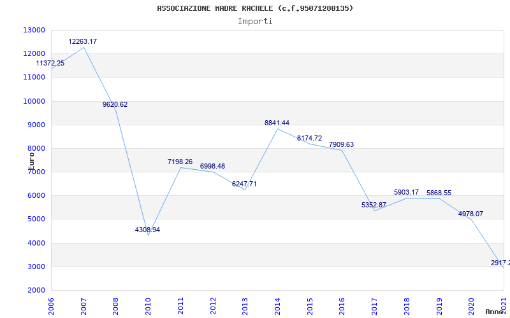Viewport: 510px width, 318px height.
Task: Click y-axis tick 13000
Action: point(34,30)
